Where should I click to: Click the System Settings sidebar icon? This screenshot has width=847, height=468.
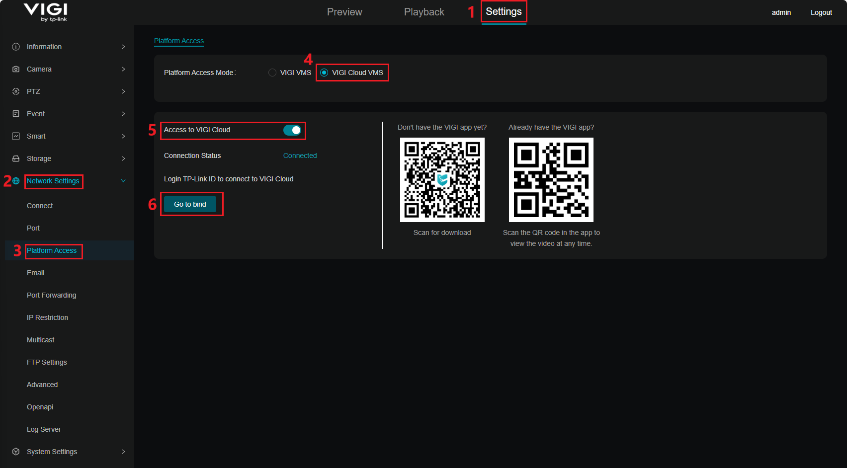point(16,452)
